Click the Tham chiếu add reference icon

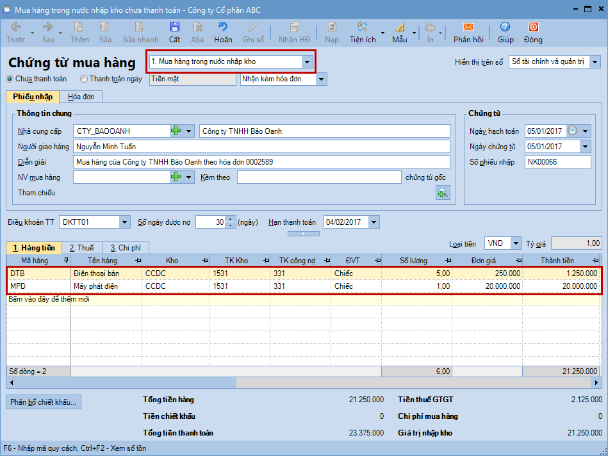point(443,193)
